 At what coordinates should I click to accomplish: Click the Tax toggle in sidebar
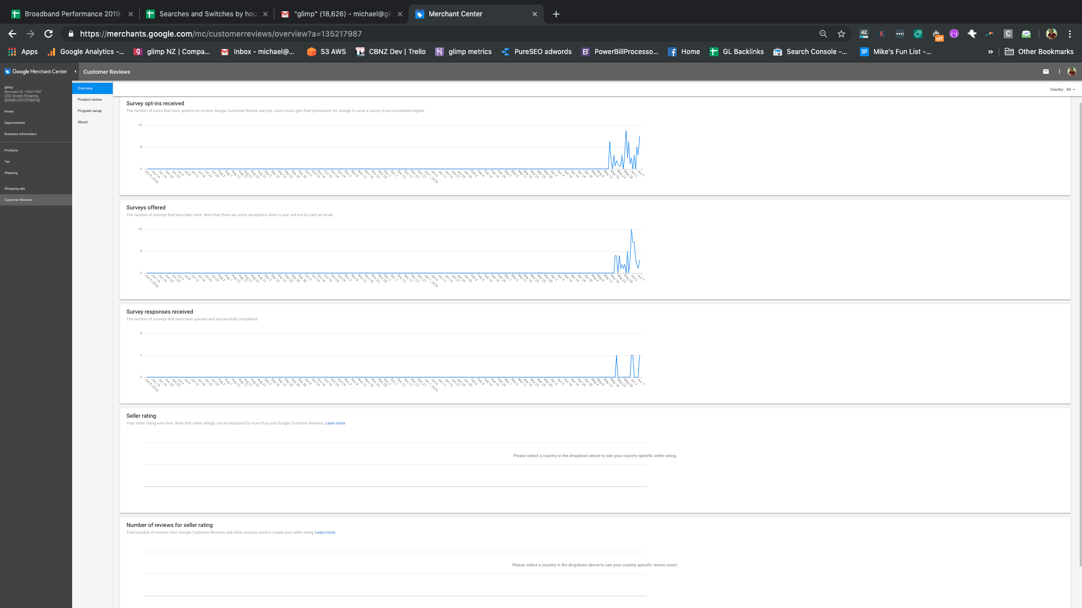pyautogui.click(x=7, y=161)
